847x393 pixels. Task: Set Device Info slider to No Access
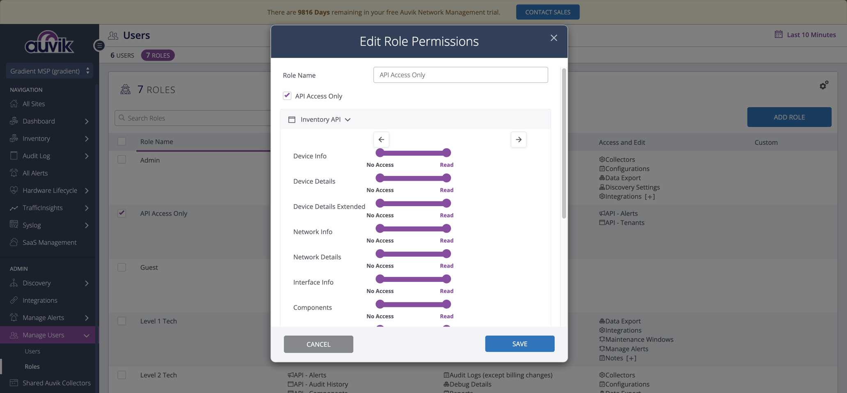(379, 152)
